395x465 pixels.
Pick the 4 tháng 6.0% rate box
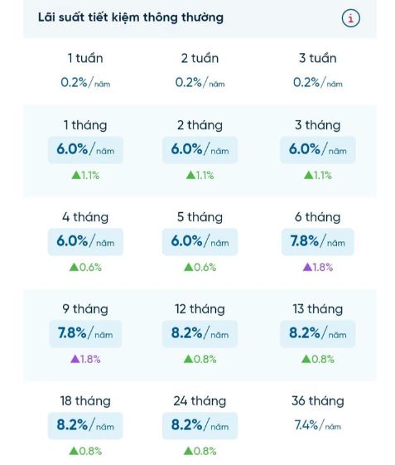tap(85, 242)
